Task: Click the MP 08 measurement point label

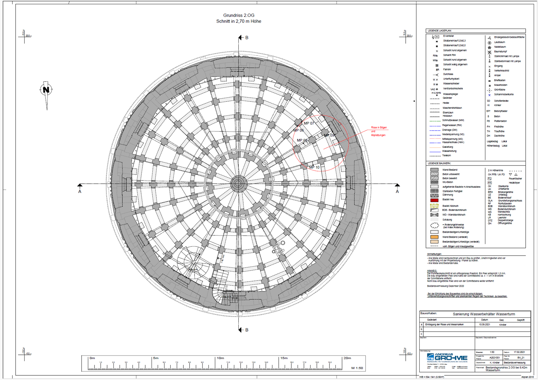Action: click(x=302, y=140)
